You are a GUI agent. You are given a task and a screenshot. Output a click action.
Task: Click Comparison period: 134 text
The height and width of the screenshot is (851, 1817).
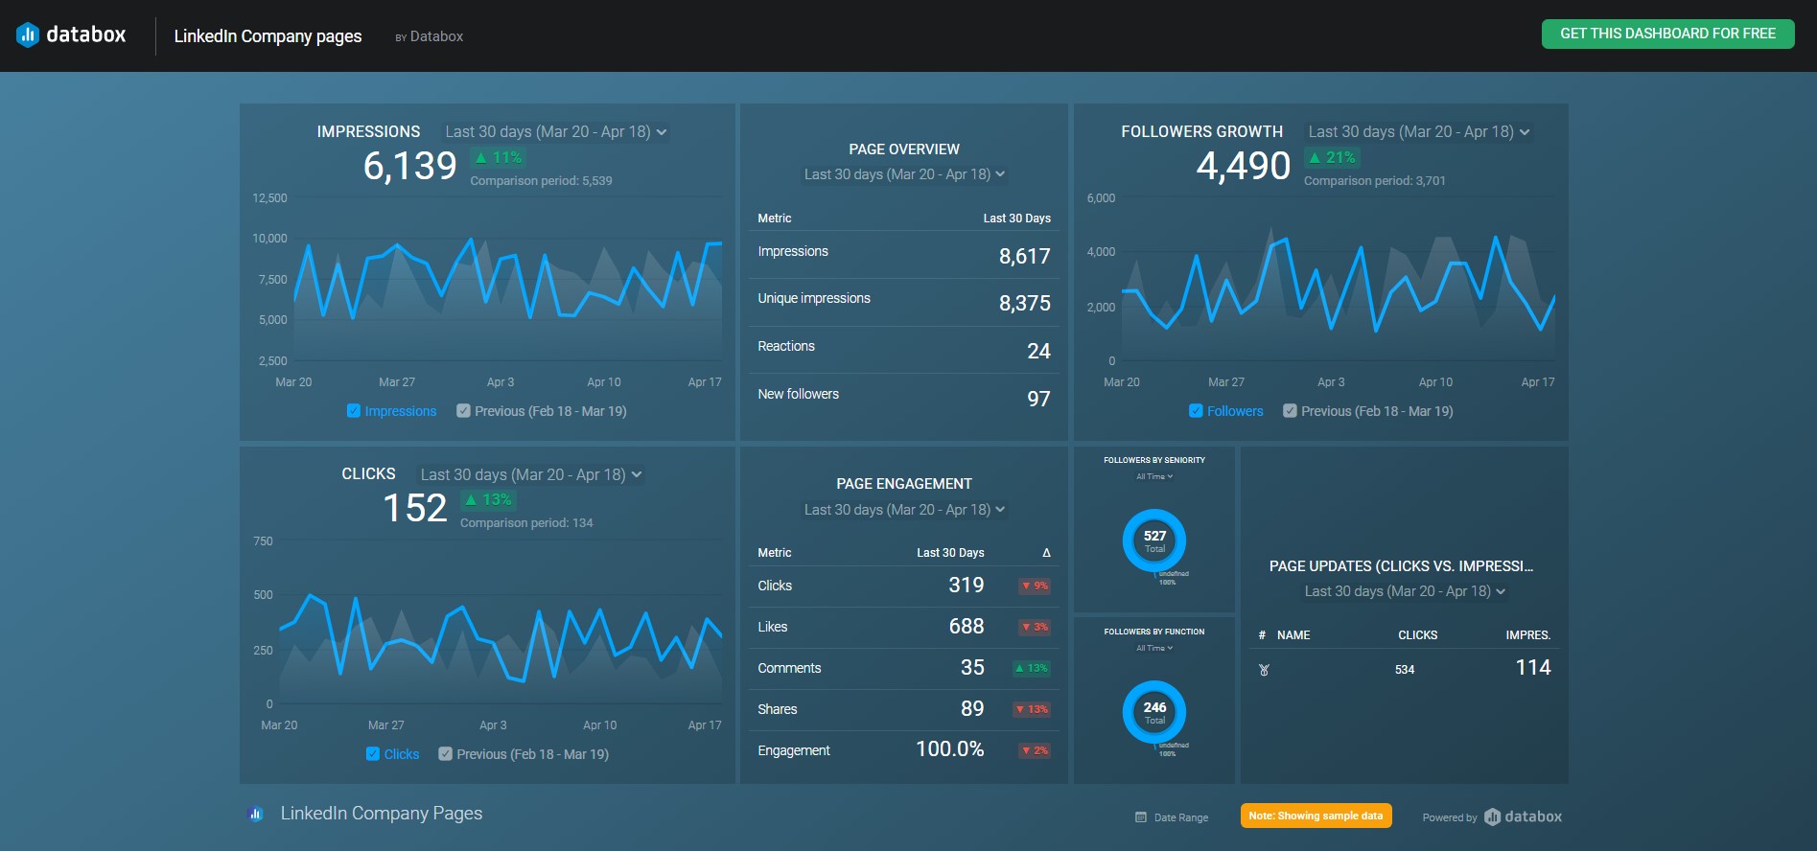pyautogui.click(x=526, y=522)
